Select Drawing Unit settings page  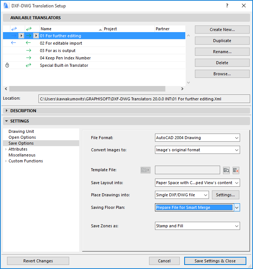click(x=21, y=131)
